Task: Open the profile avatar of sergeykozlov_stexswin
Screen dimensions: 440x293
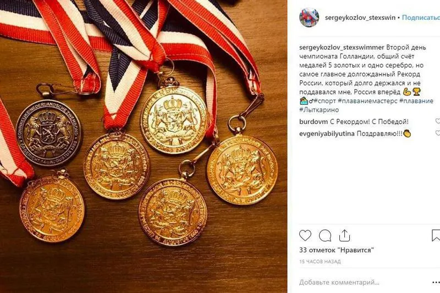Action: click(309, 18)
